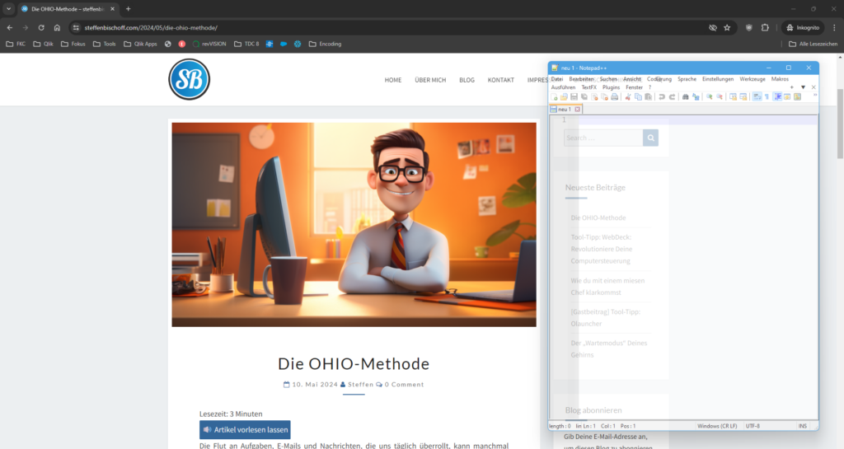844x449 pixels.
Task: Click the Artikel vorlesen lassen button
Action: (245, 430)
